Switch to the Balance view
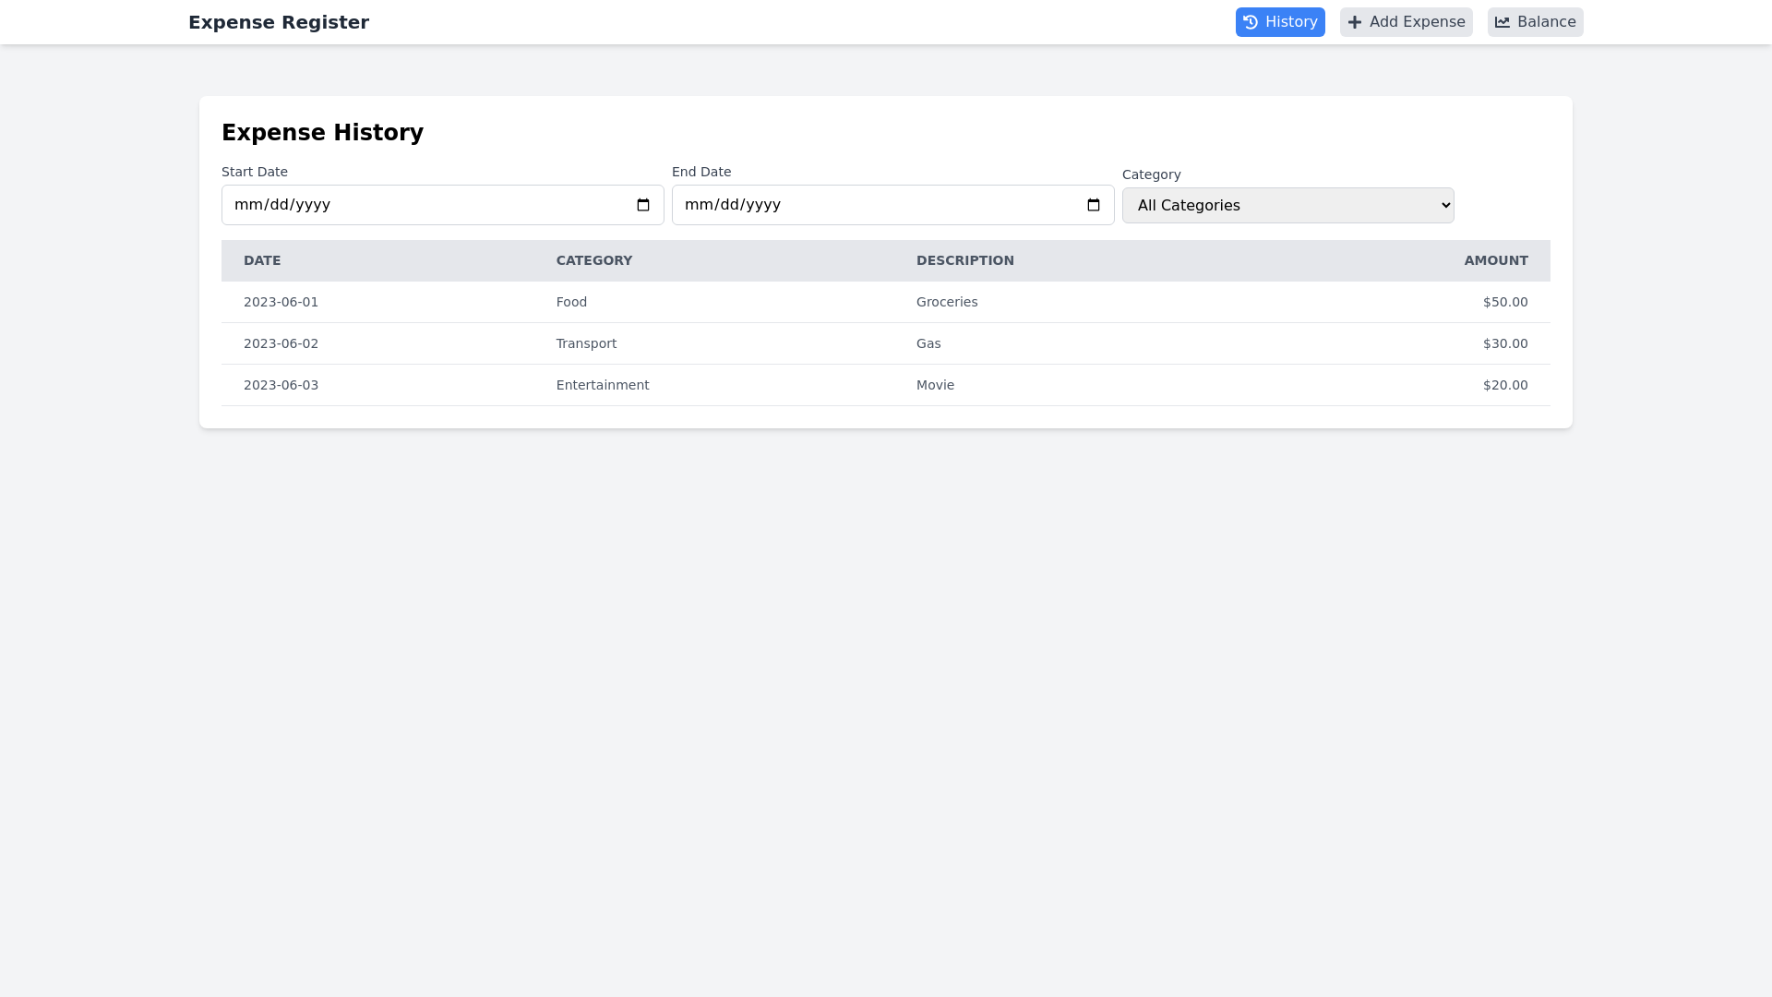Image resolution: width=1772 pixels, height=997 pixels. [x=1535, y=21]
